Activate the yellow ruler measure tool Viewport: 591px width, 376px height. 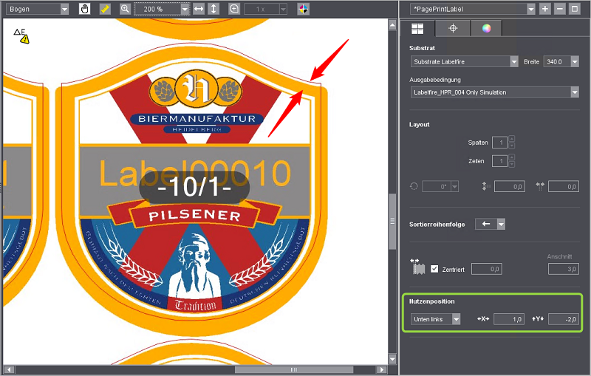(x=105, y=9)
